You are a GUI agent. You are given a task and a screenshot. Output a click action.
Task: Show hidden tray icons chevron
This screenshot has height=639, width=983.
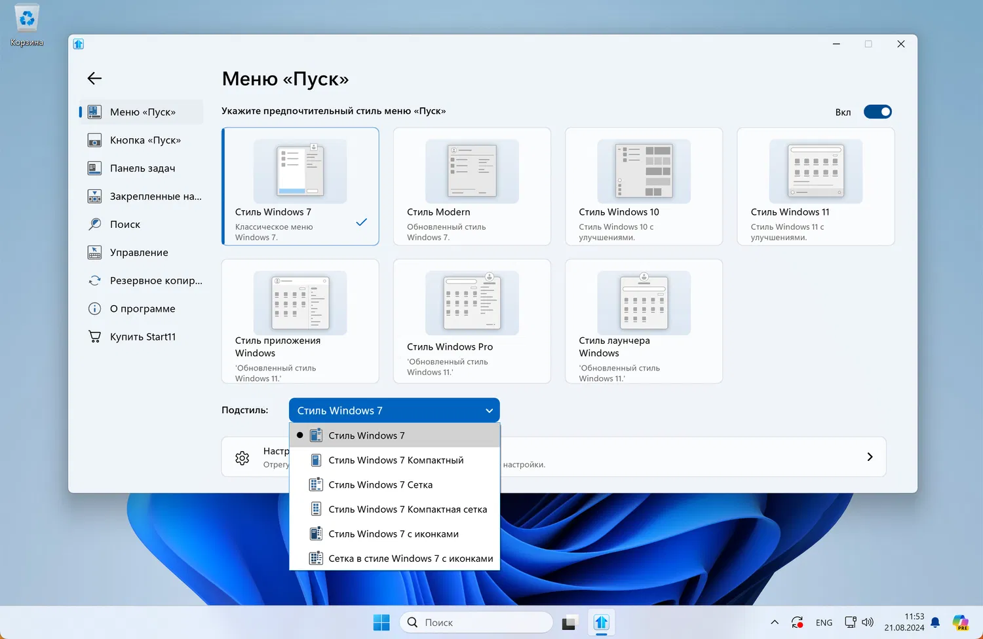pyautogui.click(x=775, y=623)
